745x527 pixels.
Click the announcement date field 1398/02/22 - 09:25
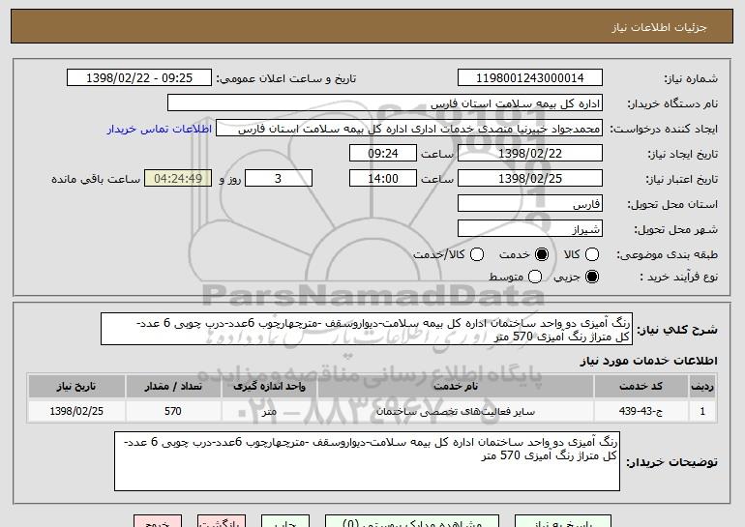click(x=139, y=78)
